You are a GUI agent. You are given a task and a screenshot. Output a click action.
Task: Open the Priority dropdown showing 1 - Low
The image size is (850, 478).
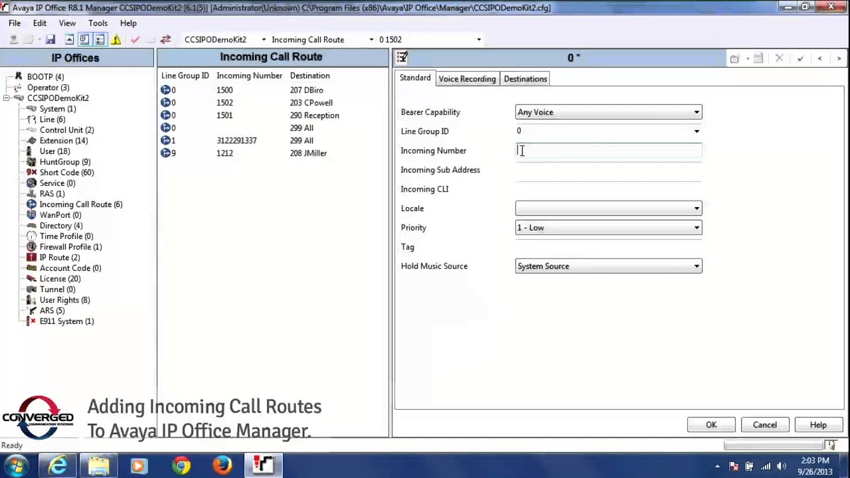697,228
